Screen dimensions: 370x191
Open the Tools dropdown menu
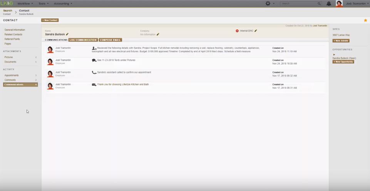point(44,3)
